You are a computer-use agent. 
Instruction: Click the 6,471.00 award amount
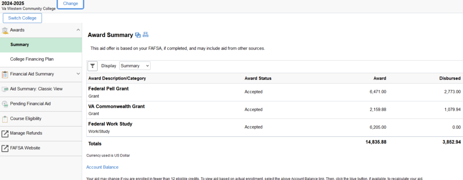[x=378, y=92]
